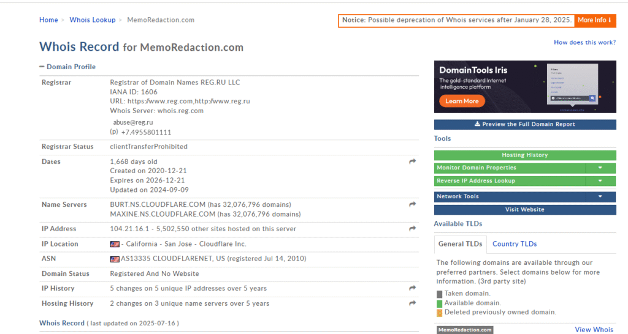Screen dimensions: 628x334
Task: Click the IANA ID: 1606 text
Action: pos(134,92)
